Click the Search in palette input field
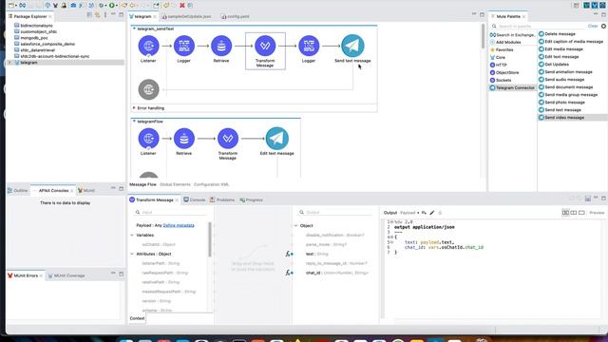This screenshot has width=608, height=342. point(539,26)
